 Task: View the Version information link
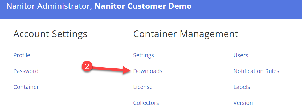[x=243, y=103]
